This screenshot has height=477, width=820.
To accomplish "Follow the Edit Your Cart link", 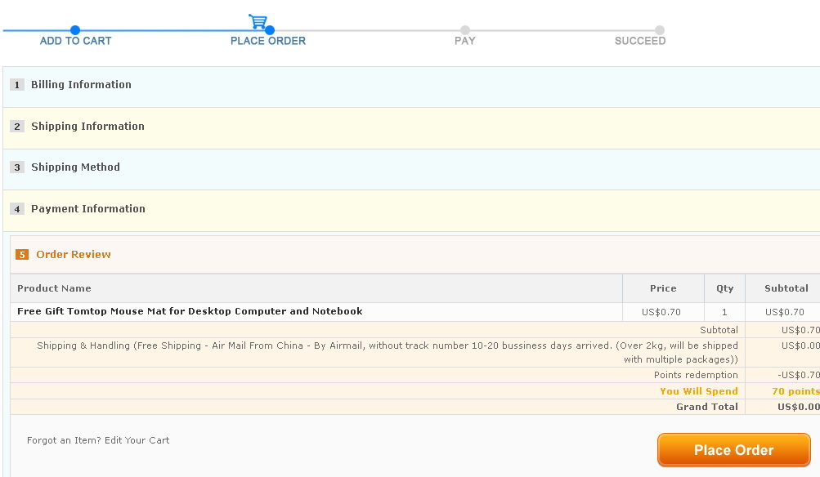I will (x=137, y=440).
